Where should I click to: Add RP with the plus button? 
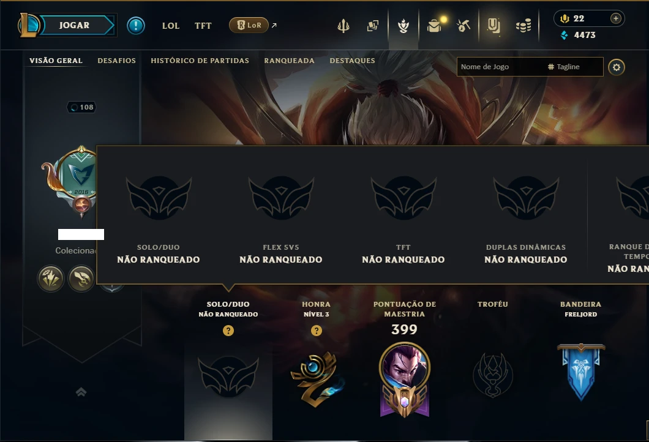(616, 18)
